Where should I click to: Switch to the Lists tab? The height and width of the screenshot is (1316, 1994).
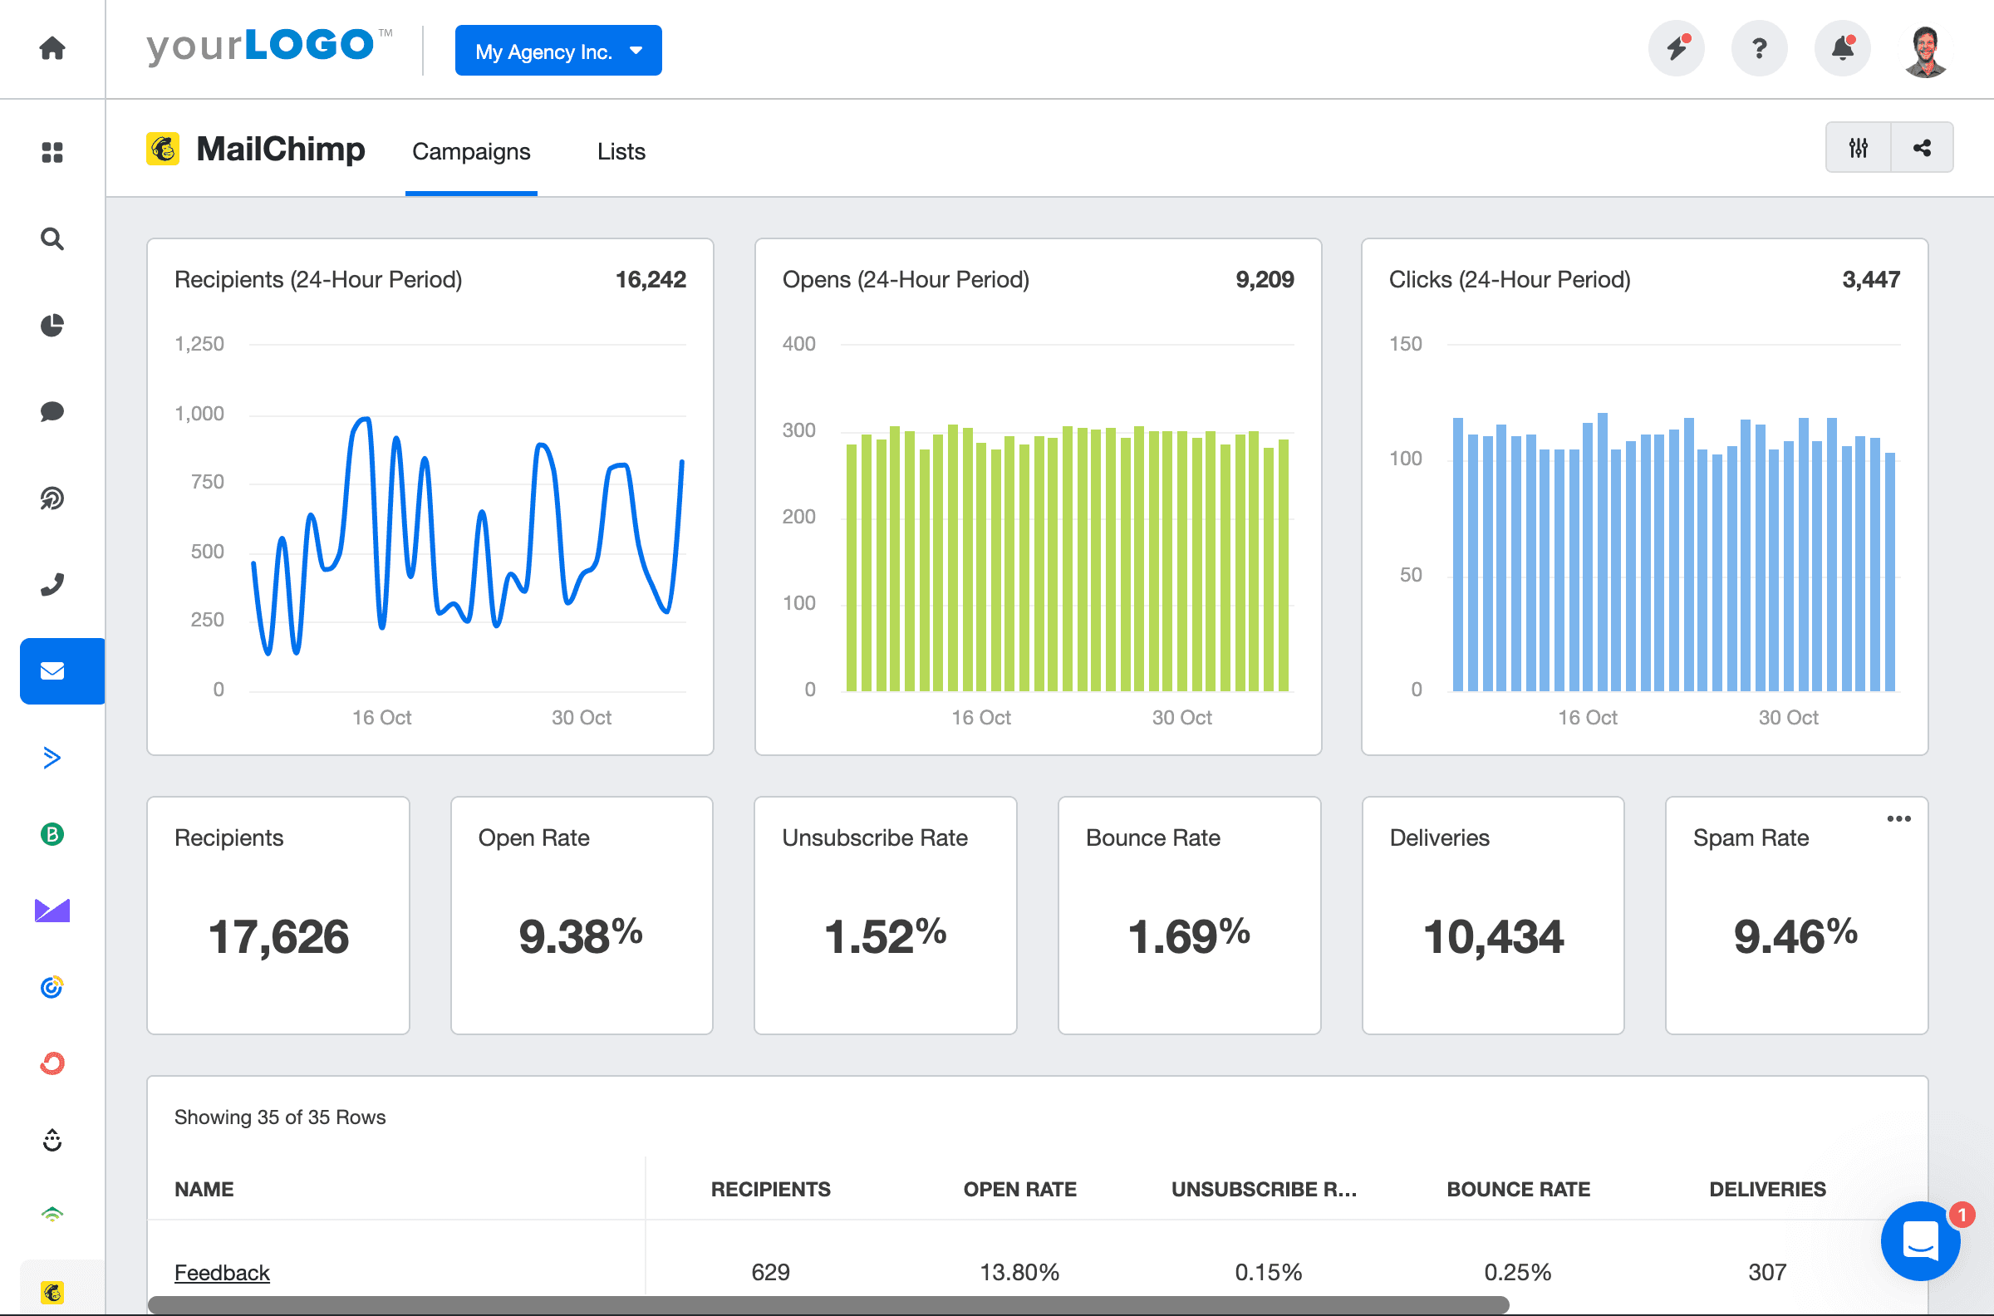(x=620, y=151)
